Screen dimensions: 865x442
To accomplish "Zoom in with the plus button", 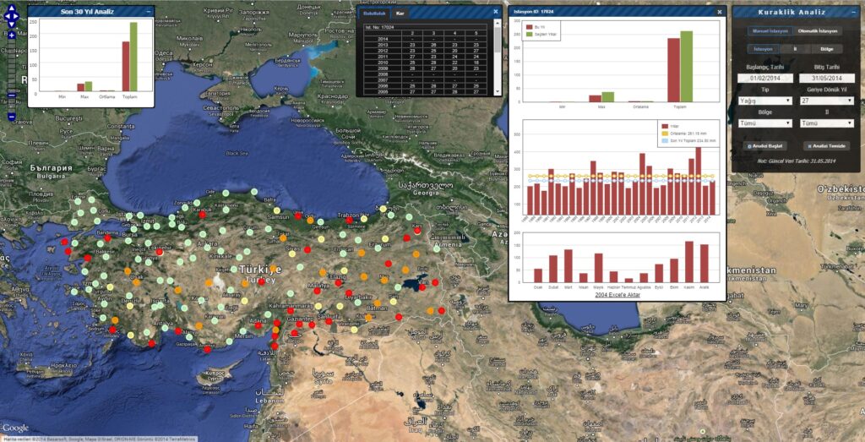I will tap(12, 35).
